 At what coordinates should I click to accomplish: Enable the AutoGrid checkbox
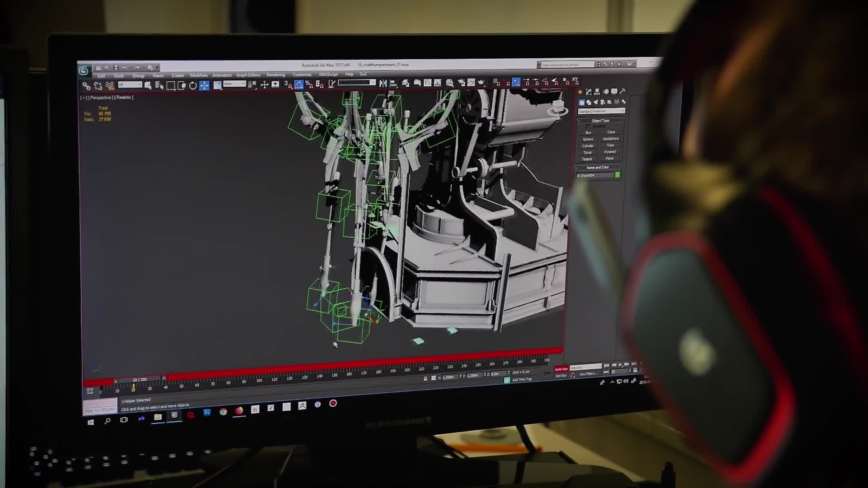coord(588,127)
